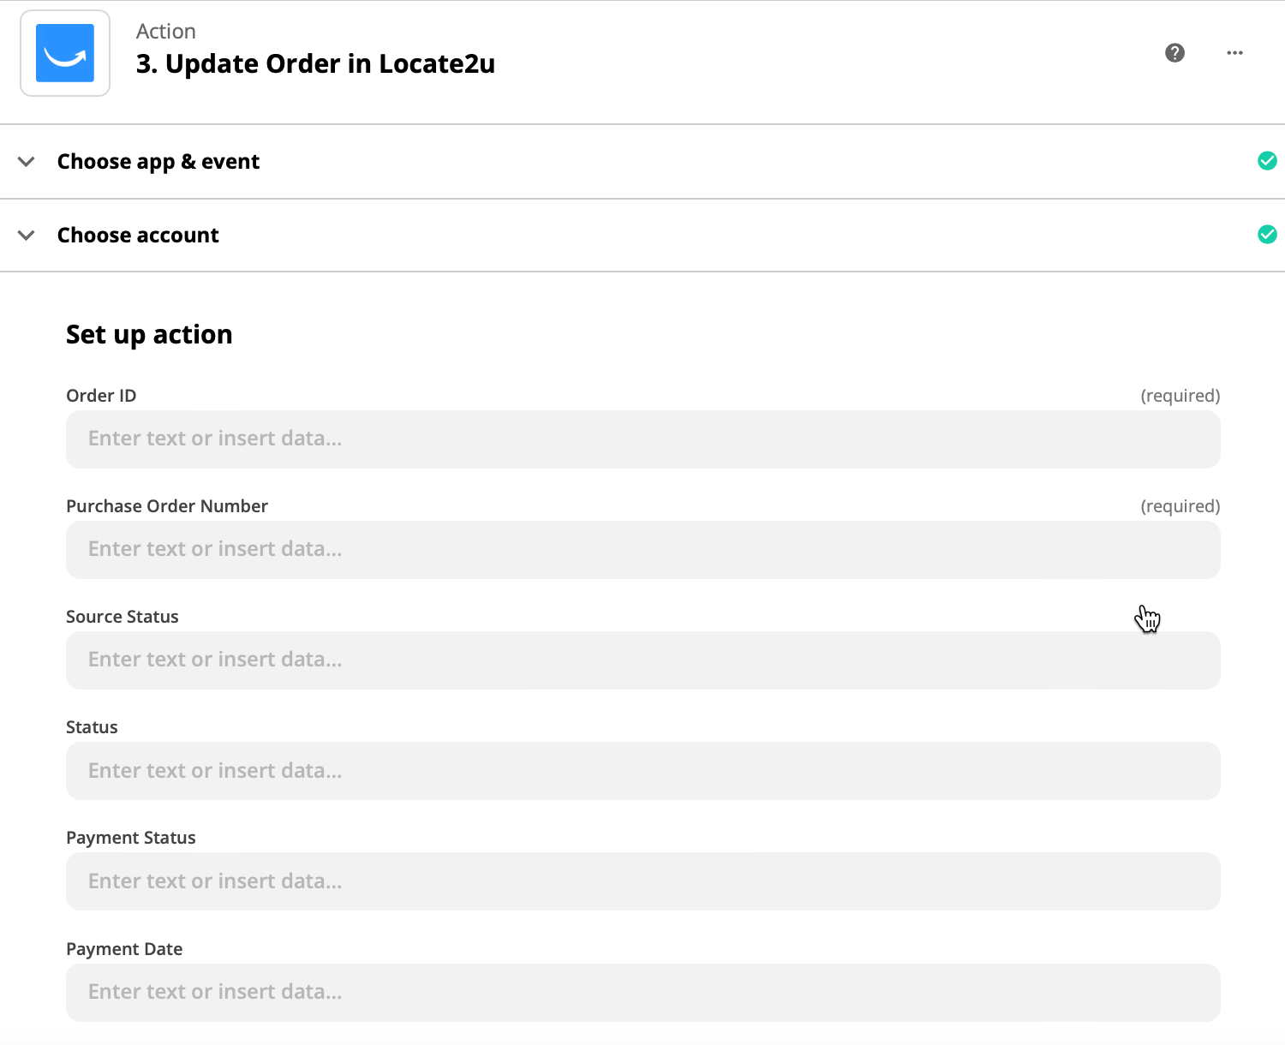This screenshot has height=1045, width=1285.
Task: Open the help question mark icon
Action: 1174,53
